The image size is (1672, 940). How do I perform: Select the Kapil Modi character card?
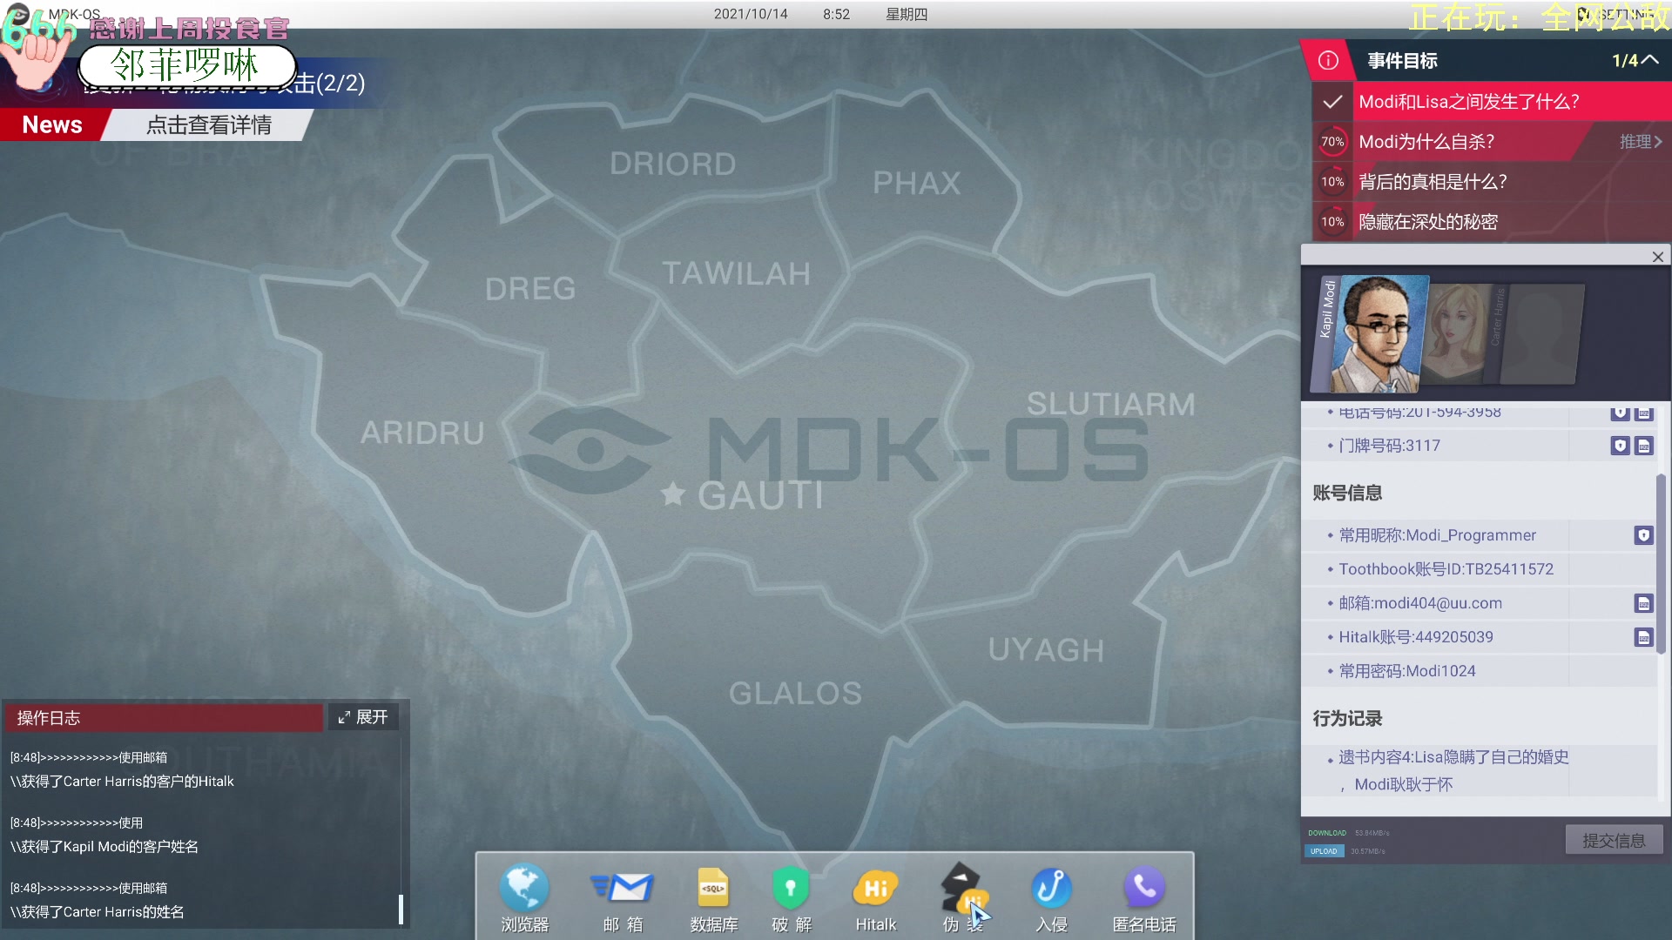pyautogui.click(x=1369, y=334)
